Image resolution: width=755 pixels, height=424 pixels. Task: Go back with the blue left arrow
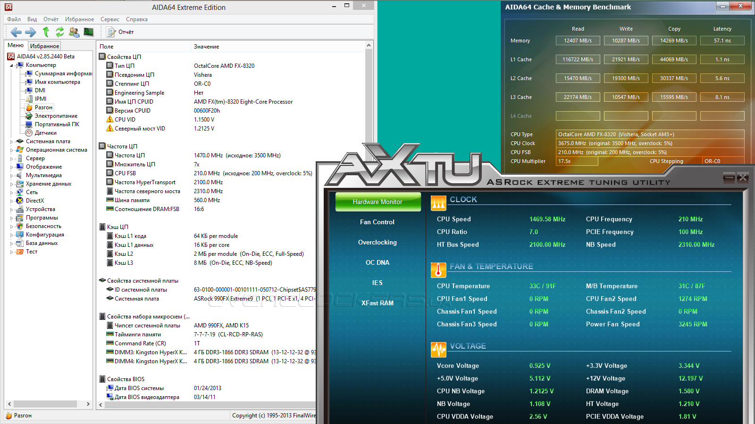16,32
